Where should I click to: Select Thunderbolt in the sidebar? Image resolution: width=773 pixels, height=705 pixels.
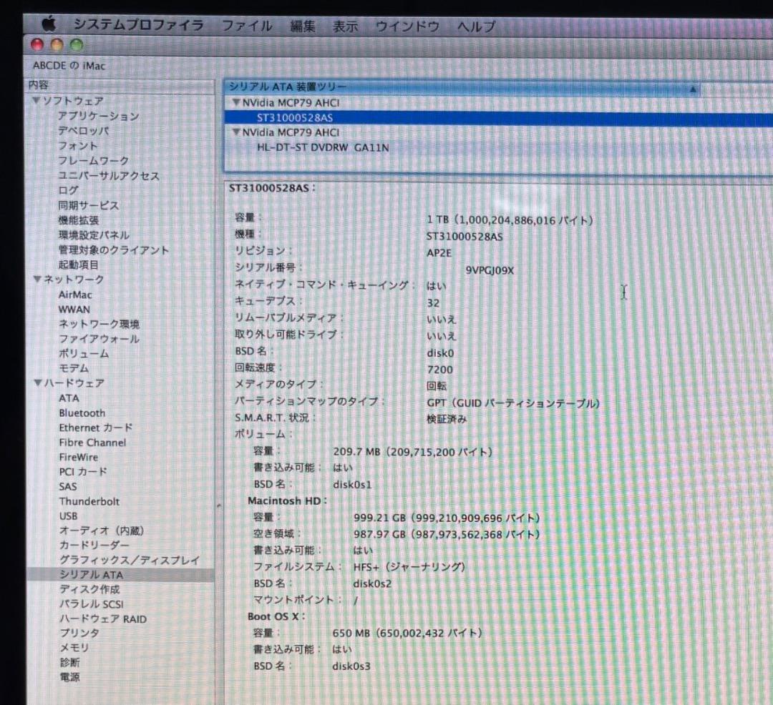click(89, 501)
